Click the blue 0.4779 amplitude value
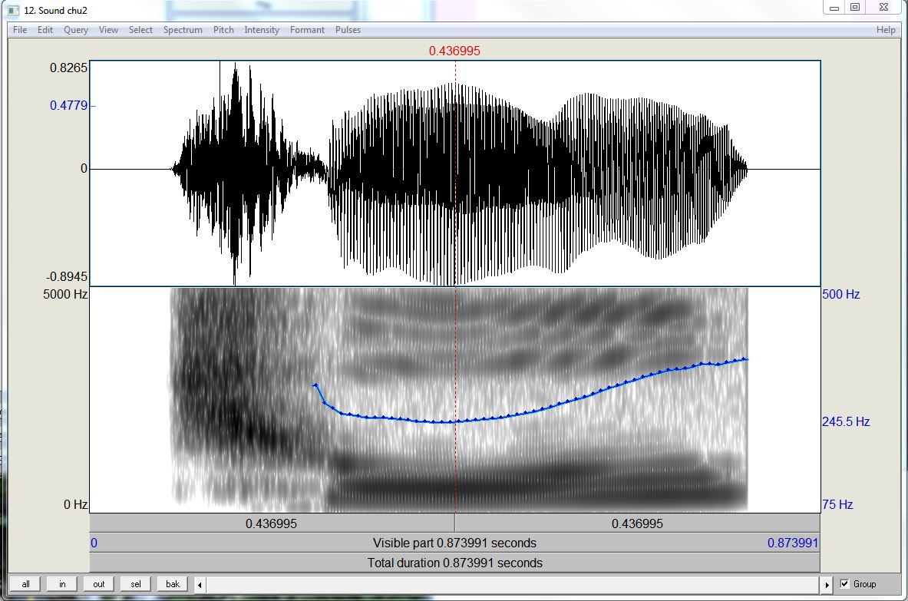This screenshot has width=908, height=601. tap(68, 105)
